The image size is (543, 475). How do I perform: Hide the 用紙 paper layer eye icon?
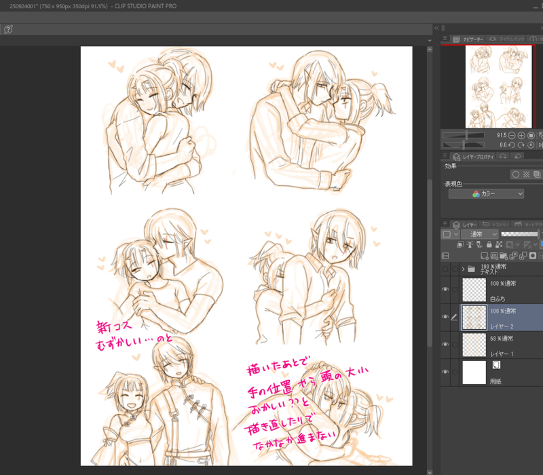click(445, 372)
